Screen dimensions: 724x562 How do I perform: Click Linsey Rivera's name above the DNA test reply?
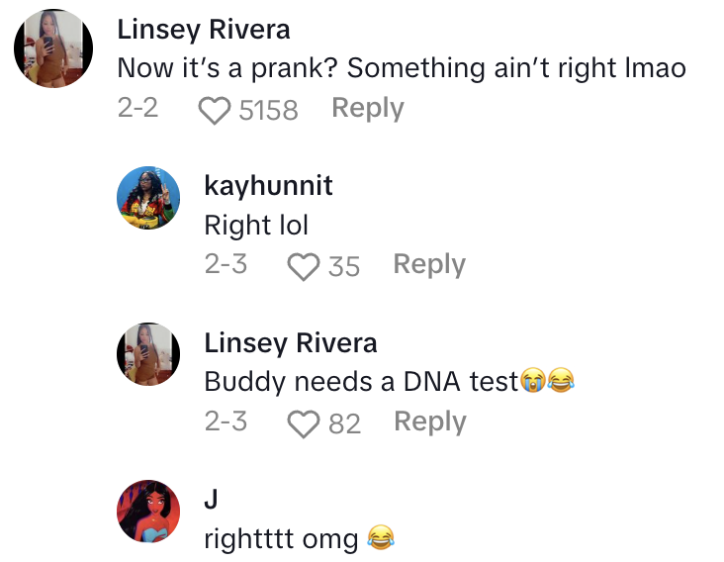point(290,343)
